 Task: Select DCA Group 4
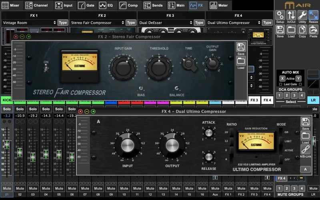pos(302,95)
